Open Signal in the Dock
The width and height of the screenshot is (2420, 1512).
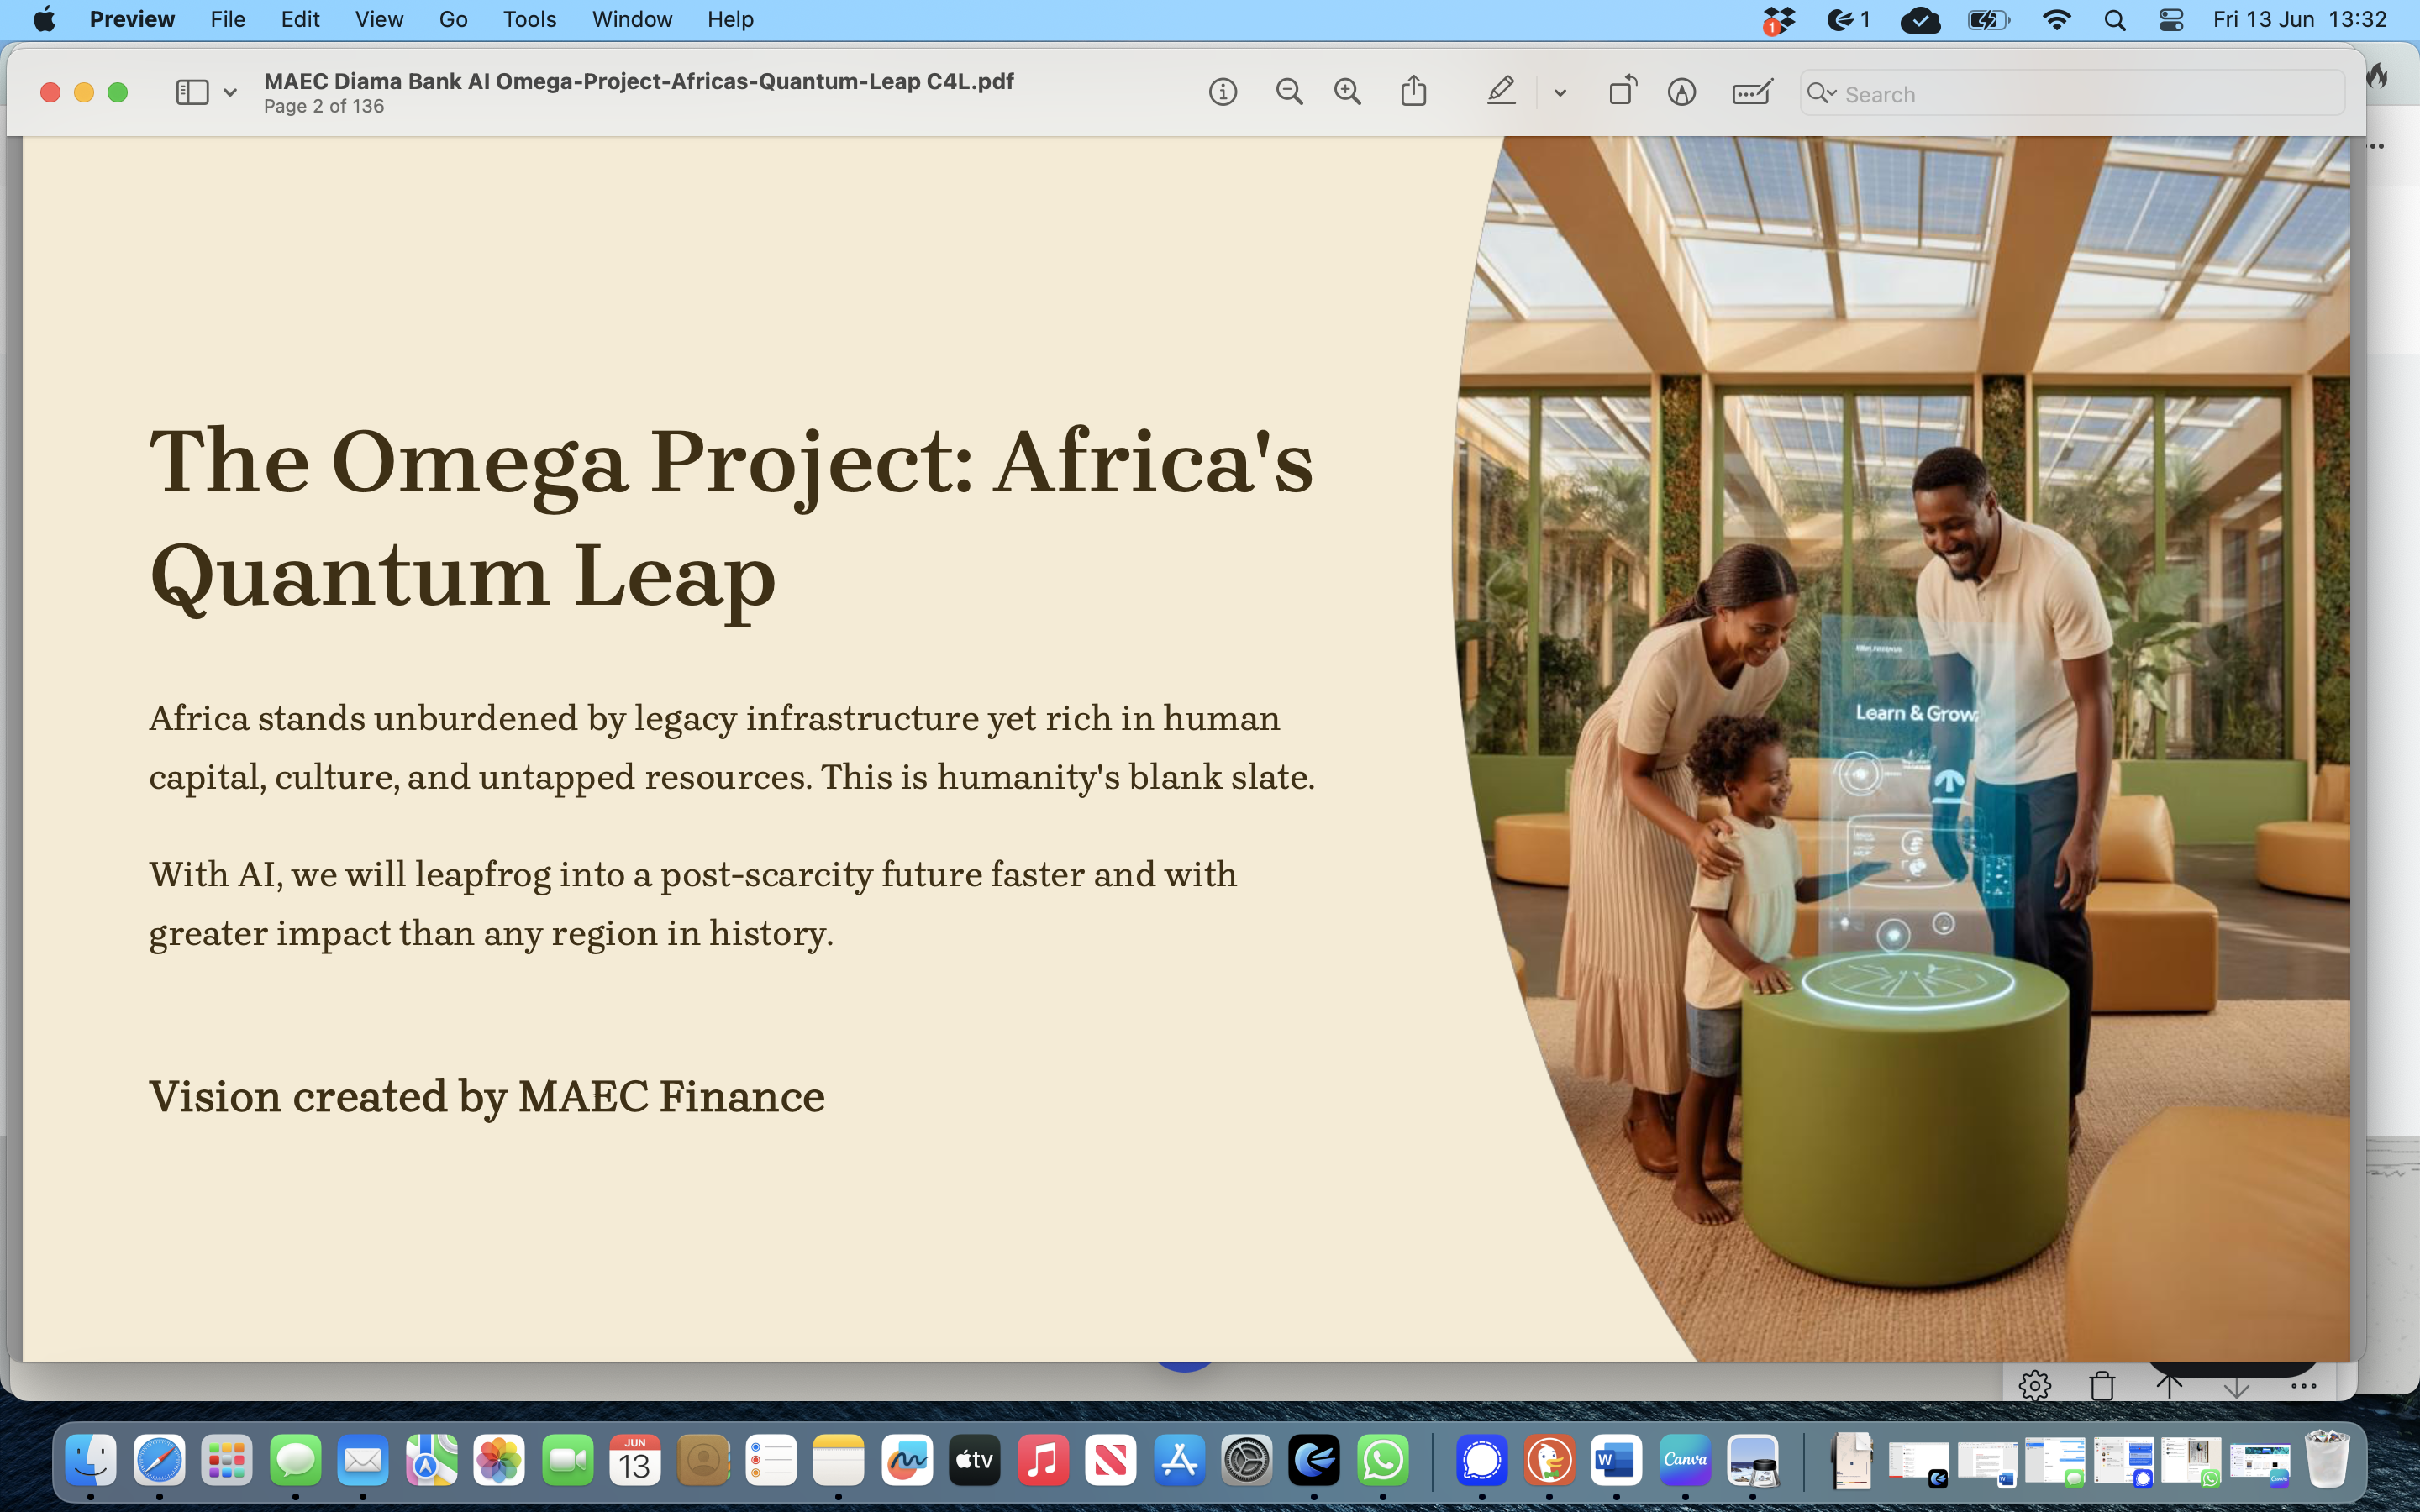pos(1481,1460)
